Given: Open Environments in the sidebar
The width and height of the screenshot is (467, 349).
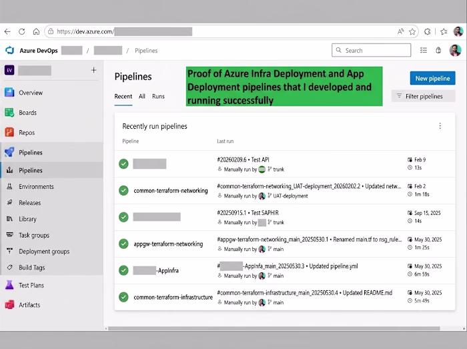Looking at the screenshot, I should pyautogui.click(x=36, y=186).
